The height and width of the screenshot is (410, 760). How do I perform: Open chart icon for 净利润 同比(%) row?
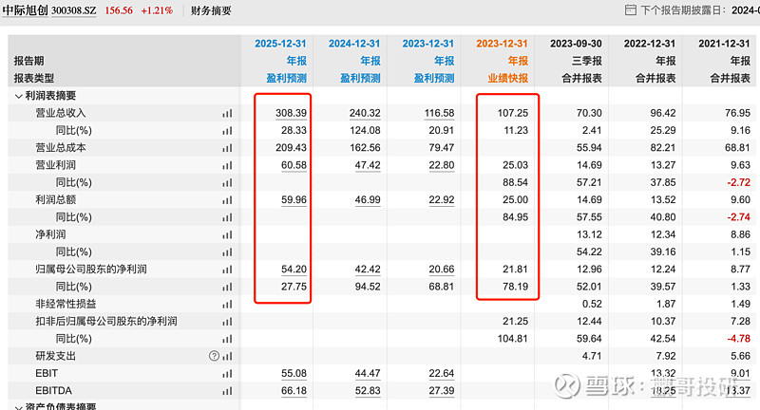pos(227,252)
